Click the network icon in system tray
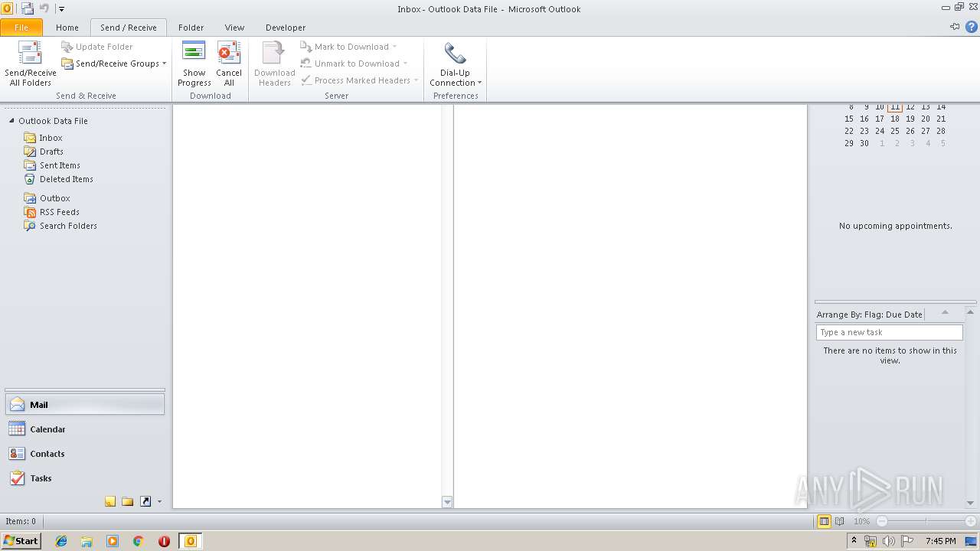Viewport: 980px width, 551px height. pyautogui.click(x=871, y=541)
